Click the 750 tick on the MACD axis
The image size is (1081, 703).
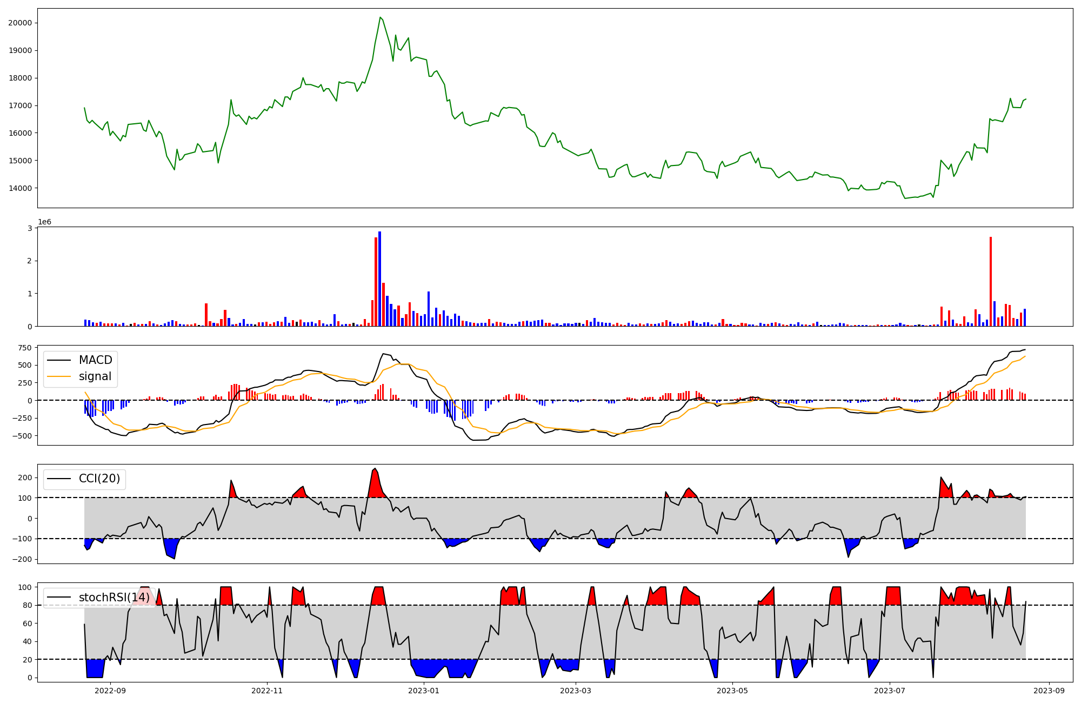[25, 347]
